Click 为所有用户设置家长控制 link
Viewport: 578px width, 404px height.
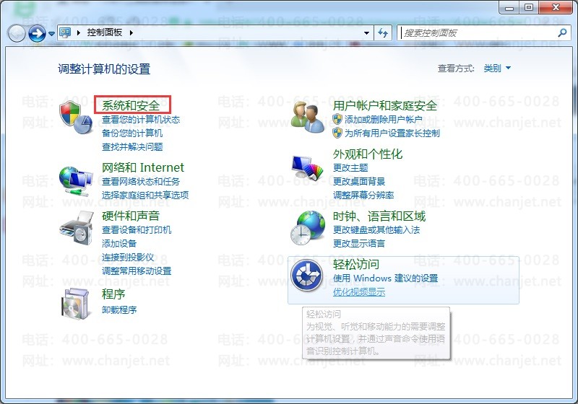pyautogui.click(x=392, y=133)
